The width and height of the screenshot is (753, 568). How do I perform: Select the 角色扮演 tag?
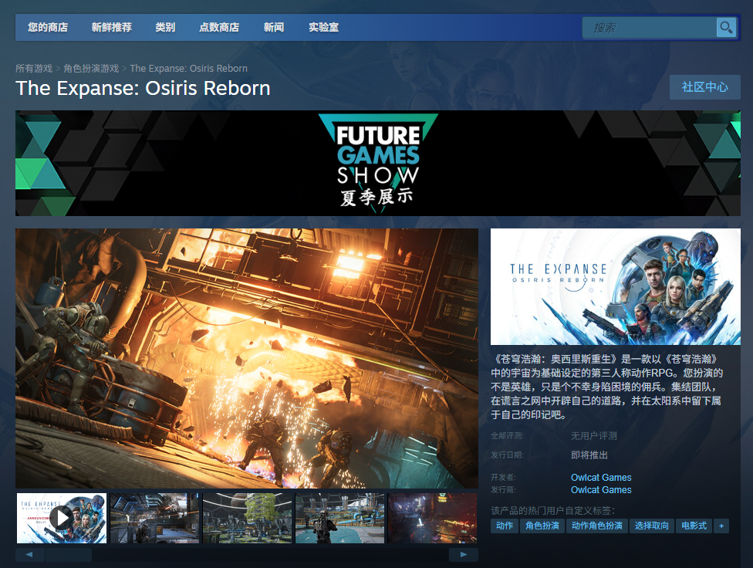pyautogui.click(x=542, y=526)
